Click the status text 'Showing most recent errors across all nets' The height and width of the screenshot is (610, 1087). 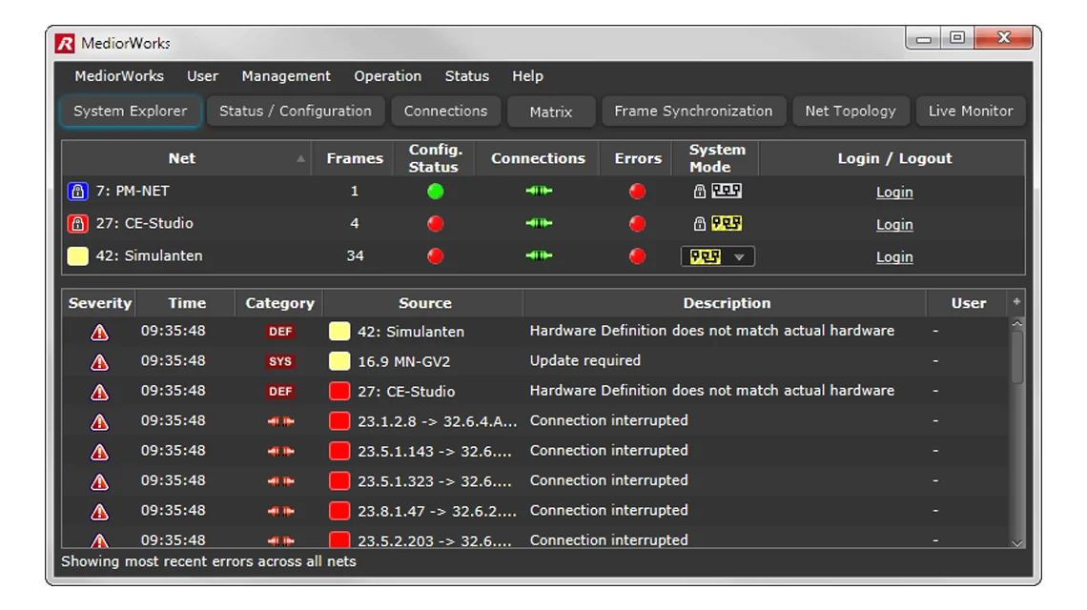209,561
